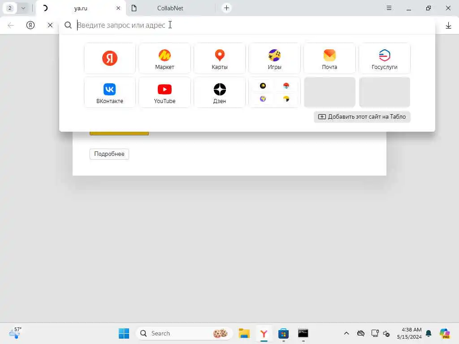Open the Игры tile
459x344 pixels.
tap(275, 58)
